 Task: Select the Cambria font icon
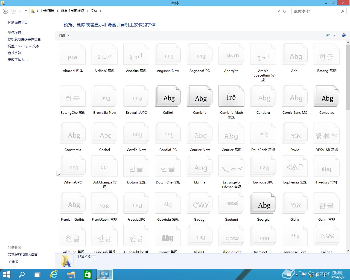click(x=200, y=96)
